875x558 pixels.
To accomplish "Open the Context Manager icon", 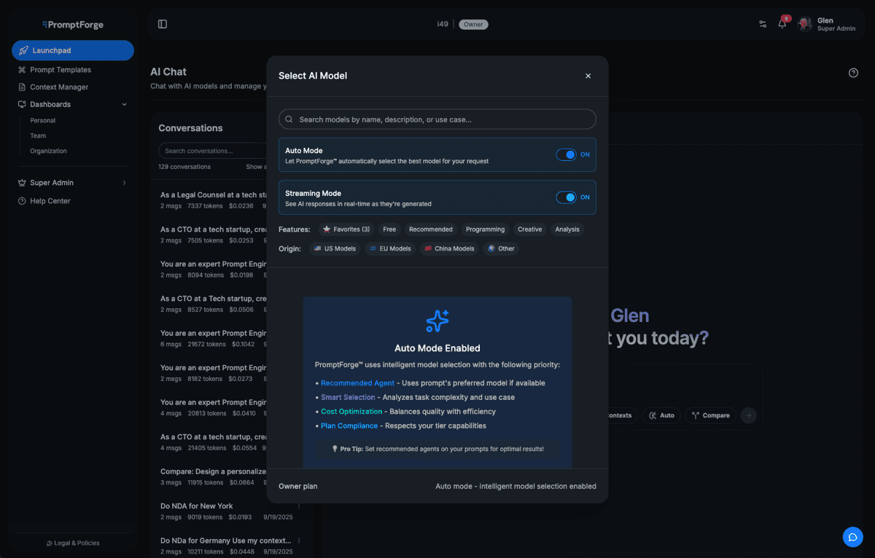I will [22, 87].
